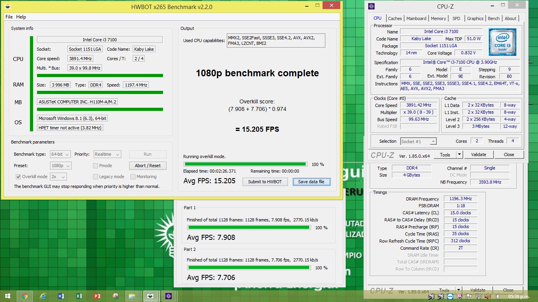Viewport: 538px width, 302px height.
Task: Toggle the Overkill mode checkbox
Action: pos(18,177)
